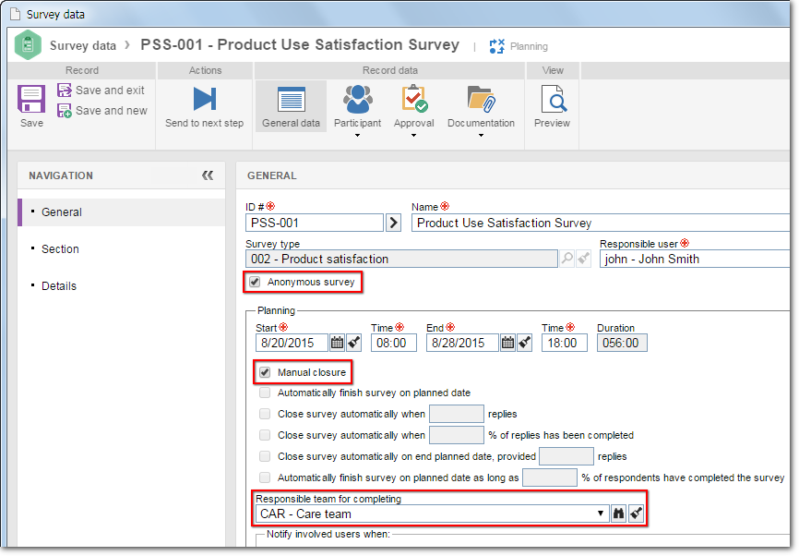Click the End date calendar icon
Image resolution: width=799 pixels, height=556 pixels.
(x=507, y=343)
